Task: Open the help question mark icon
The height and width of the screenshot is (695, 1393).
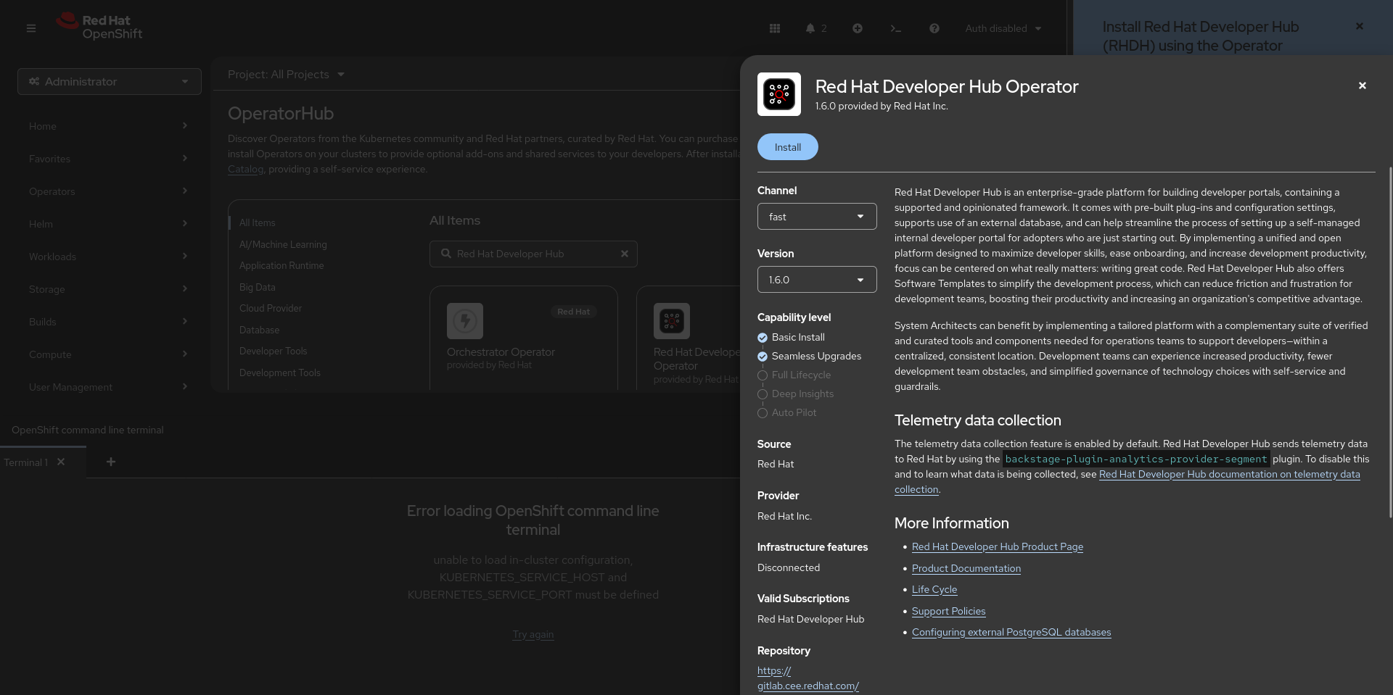Action: [x=934, y=28]
